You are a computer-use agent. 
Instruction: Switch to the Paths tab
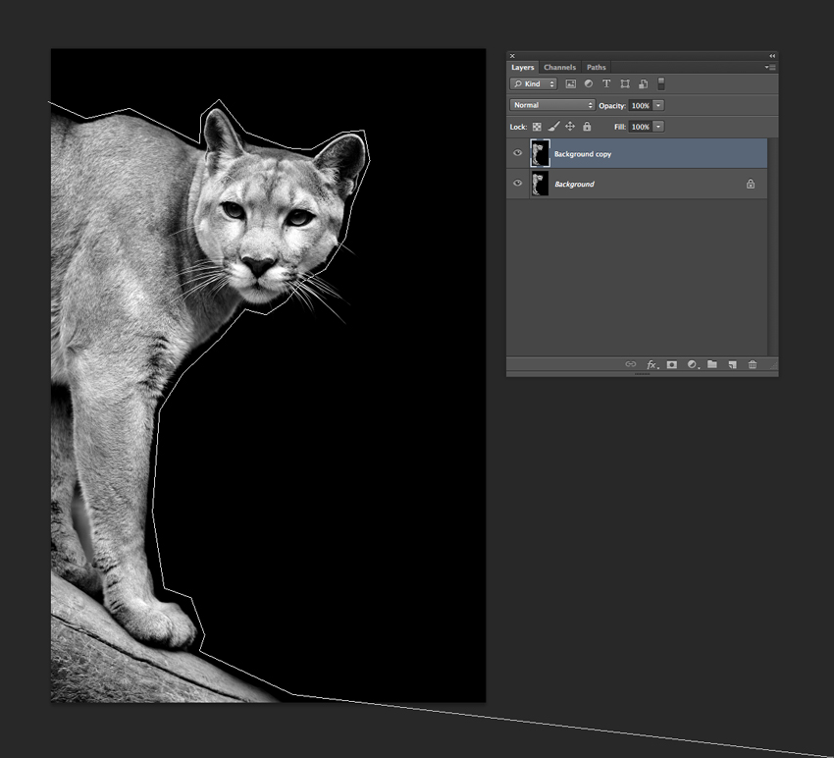tap(597, 67)
